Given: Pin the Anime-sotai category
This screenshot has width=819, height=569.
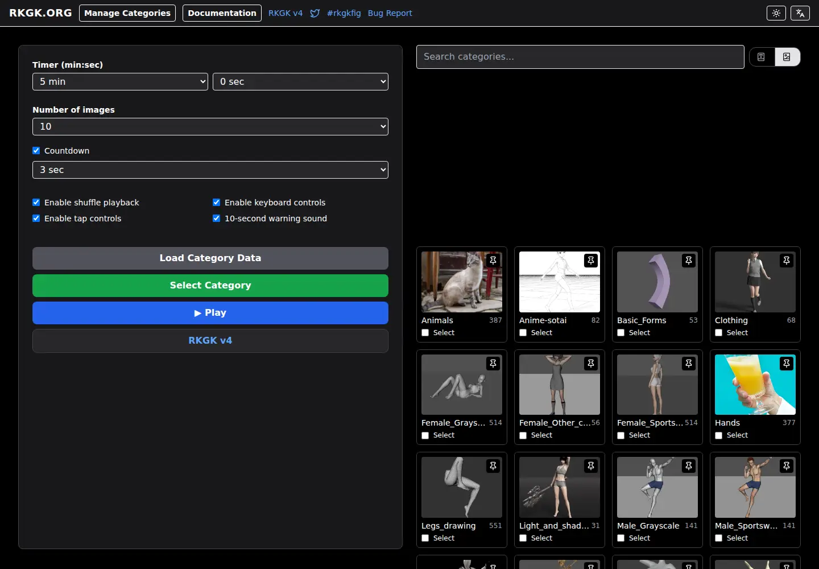Looking at the screenshot, I should [x=591, y=261].
